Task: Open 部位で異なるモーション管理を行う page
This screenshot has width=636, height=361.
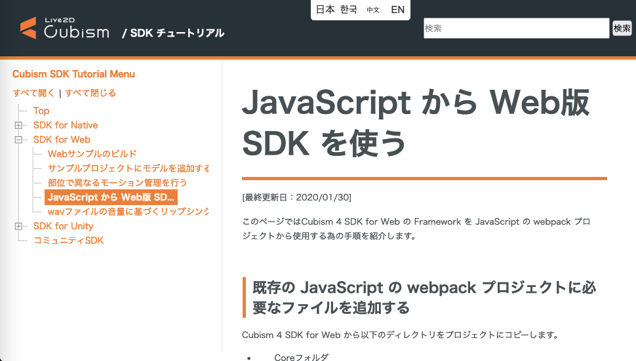Action: pos(117,183)
